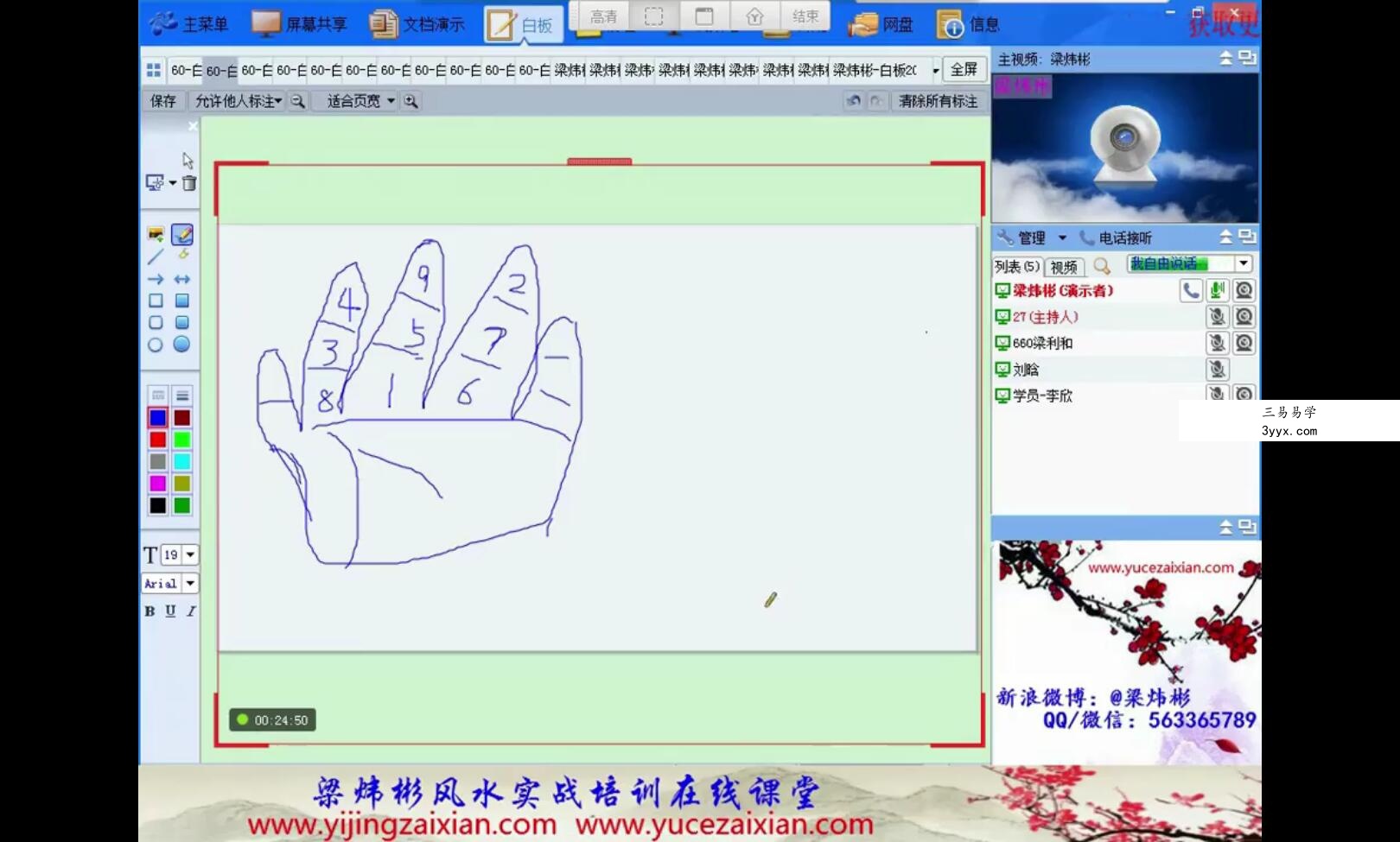Click the region-select icon on floating bar

point(654,16)
